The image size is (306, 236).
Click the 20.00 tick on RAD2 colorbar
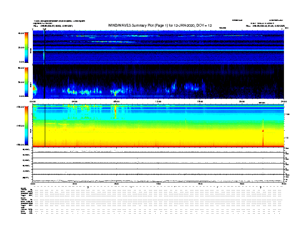click(x=21, y=47)
